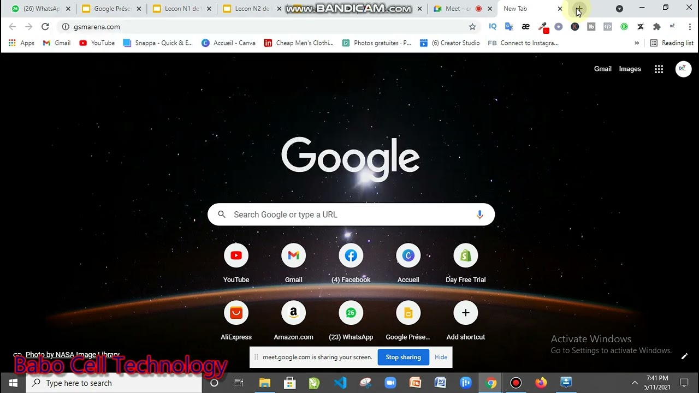
Task: Click the address bar showing gsmarena.com
Action: pyautogui.click(x=268, y=27)
